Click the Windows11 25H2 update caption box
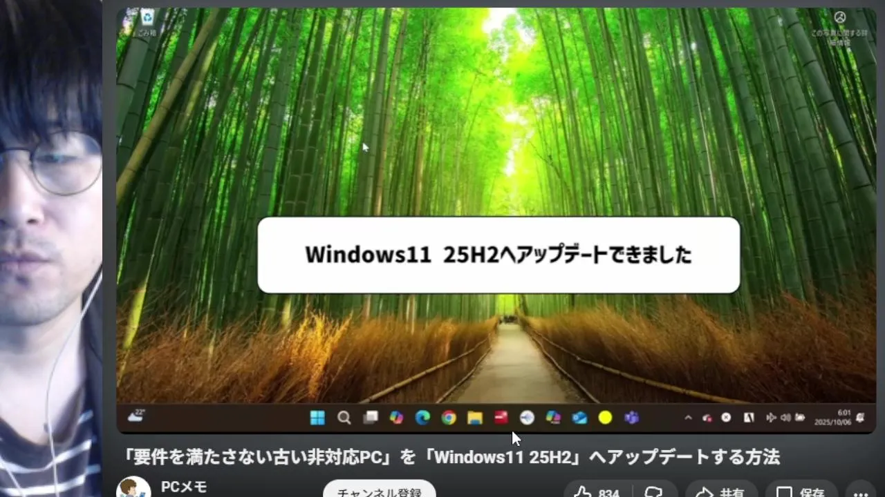This screenshot has width=885, height=497. click(x=499, y=255)
